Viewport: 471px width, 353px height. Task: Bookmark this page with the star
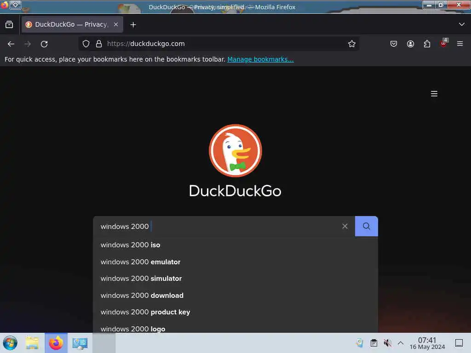352,44
